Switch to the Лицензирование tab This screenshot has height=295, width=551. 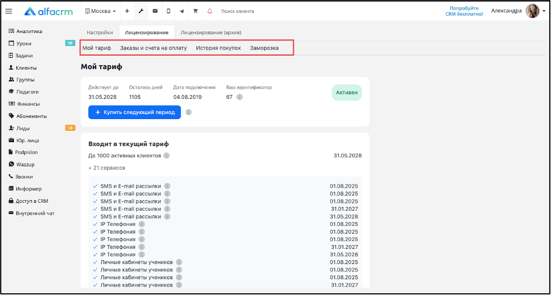[146, 32]
